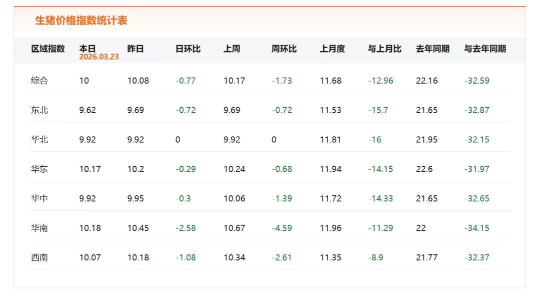Click the 与上月比 column header

point(384,49)
